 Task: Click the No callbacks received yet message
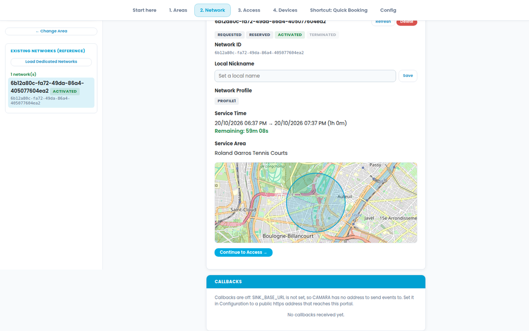pos(316,315)
